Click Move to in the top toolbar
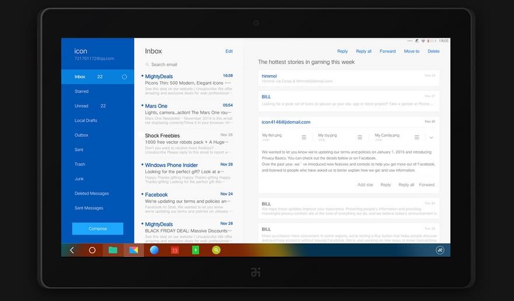 point(412,51)
